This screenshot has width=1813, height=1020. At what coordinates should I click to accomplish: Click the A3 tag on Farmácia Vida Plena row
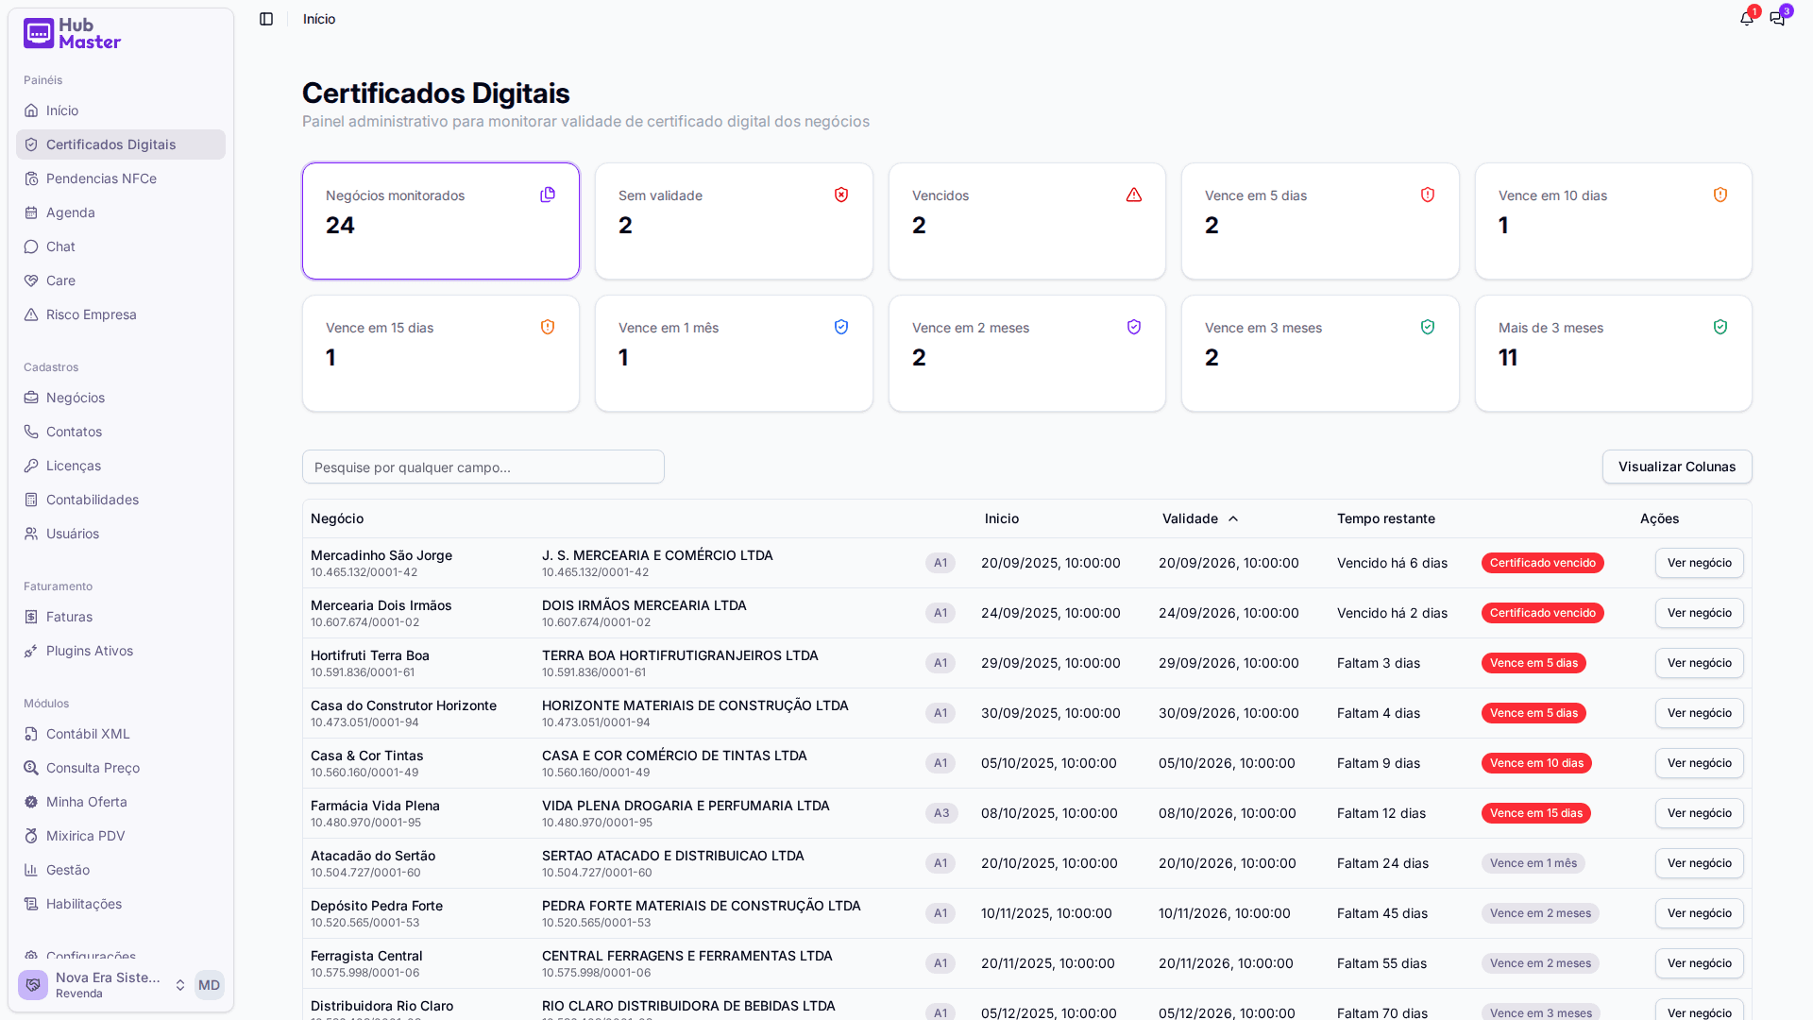coord(941,813)
